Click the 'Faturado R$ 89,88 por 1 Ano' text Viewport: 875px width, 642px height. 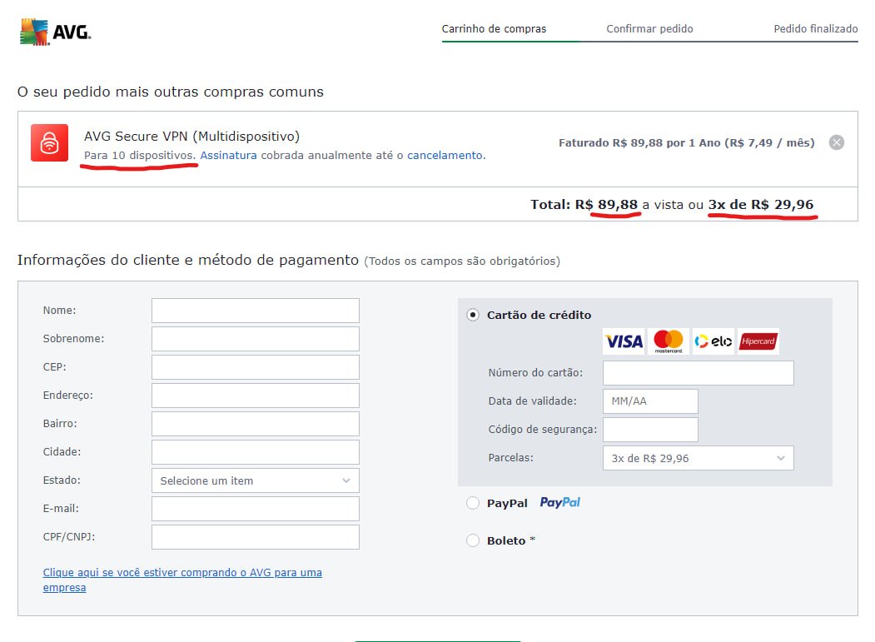click(x=639, y=143)
